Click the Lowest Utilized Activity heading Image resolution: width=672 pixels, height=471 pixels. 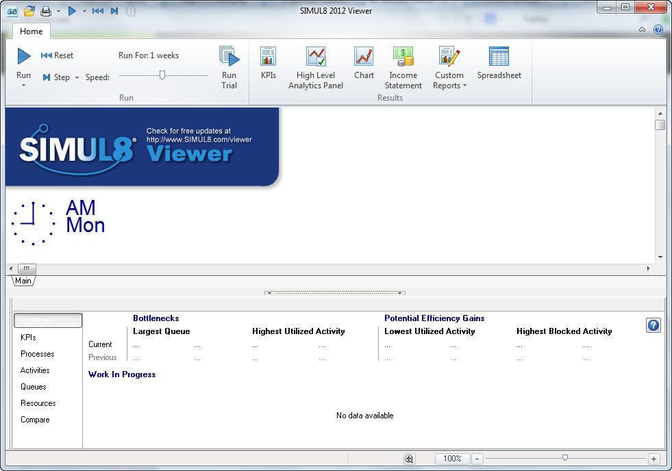[430, 331]
